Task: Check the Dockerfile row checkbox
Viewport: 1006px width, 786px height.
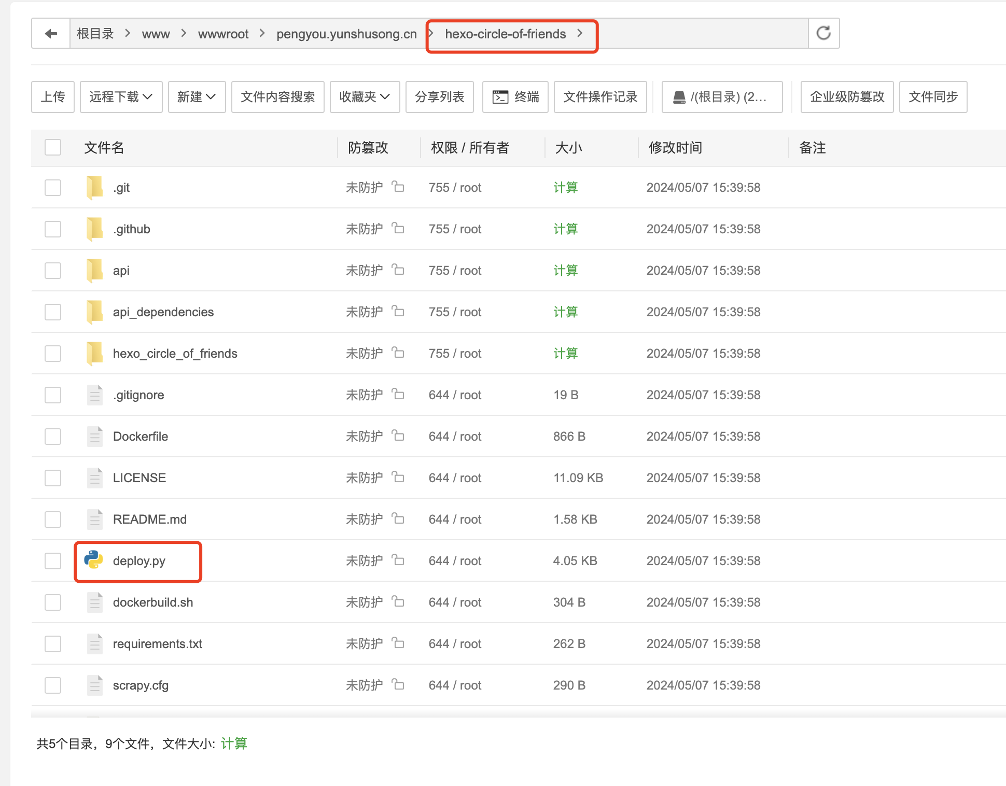Action: pos(53,436)
